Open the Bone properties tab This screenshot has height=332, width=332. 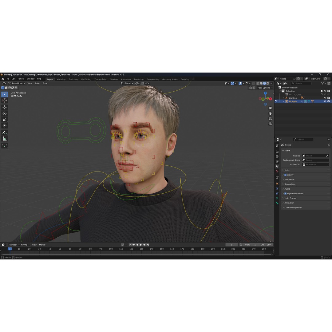277,203
